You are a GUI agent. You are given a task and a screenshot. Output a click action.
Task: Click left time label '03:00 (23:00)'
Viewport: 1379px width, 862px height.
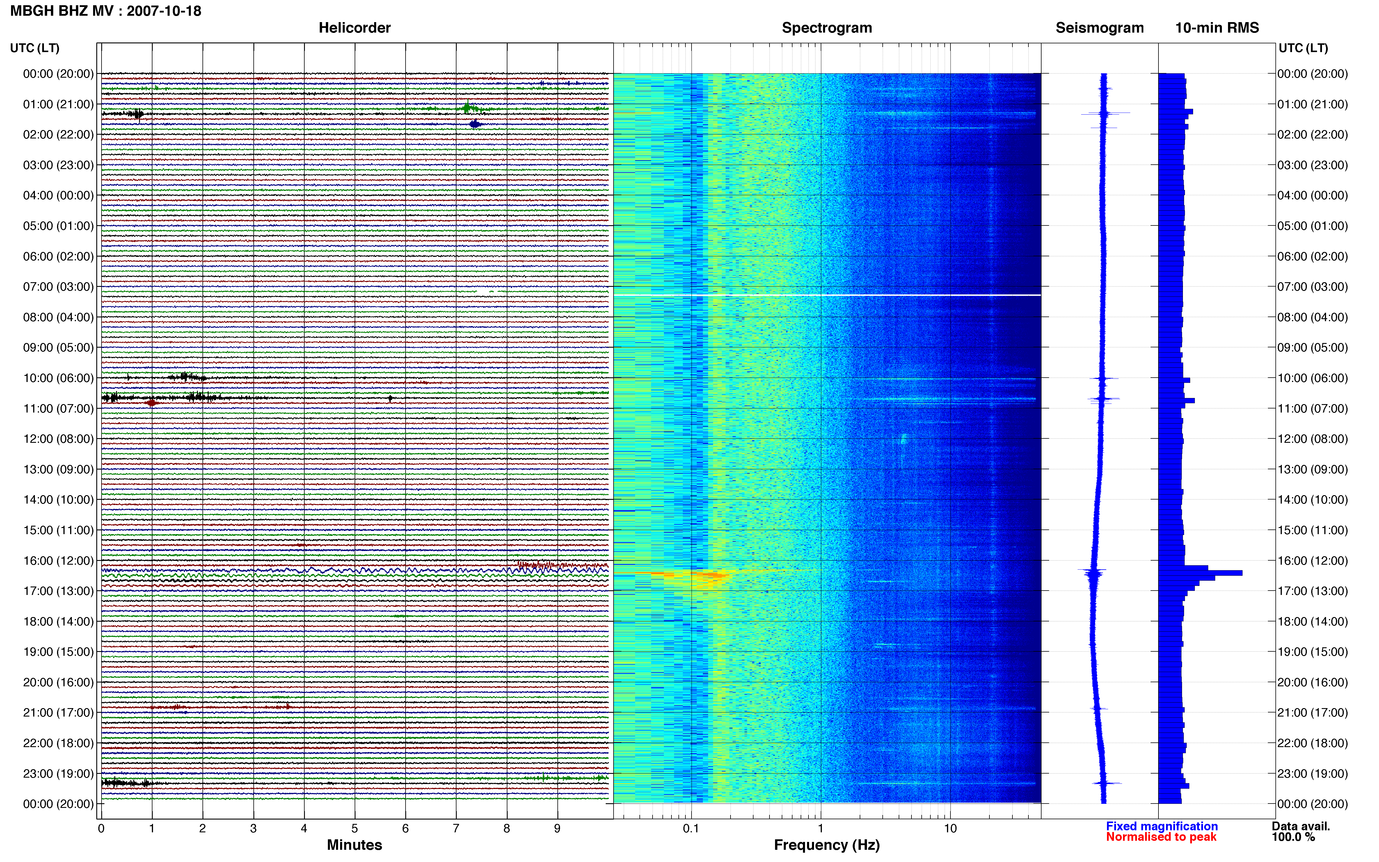click(x=58, y=165)
